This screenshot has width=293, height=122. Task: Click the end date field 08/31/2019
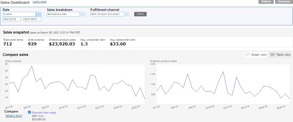33,19
